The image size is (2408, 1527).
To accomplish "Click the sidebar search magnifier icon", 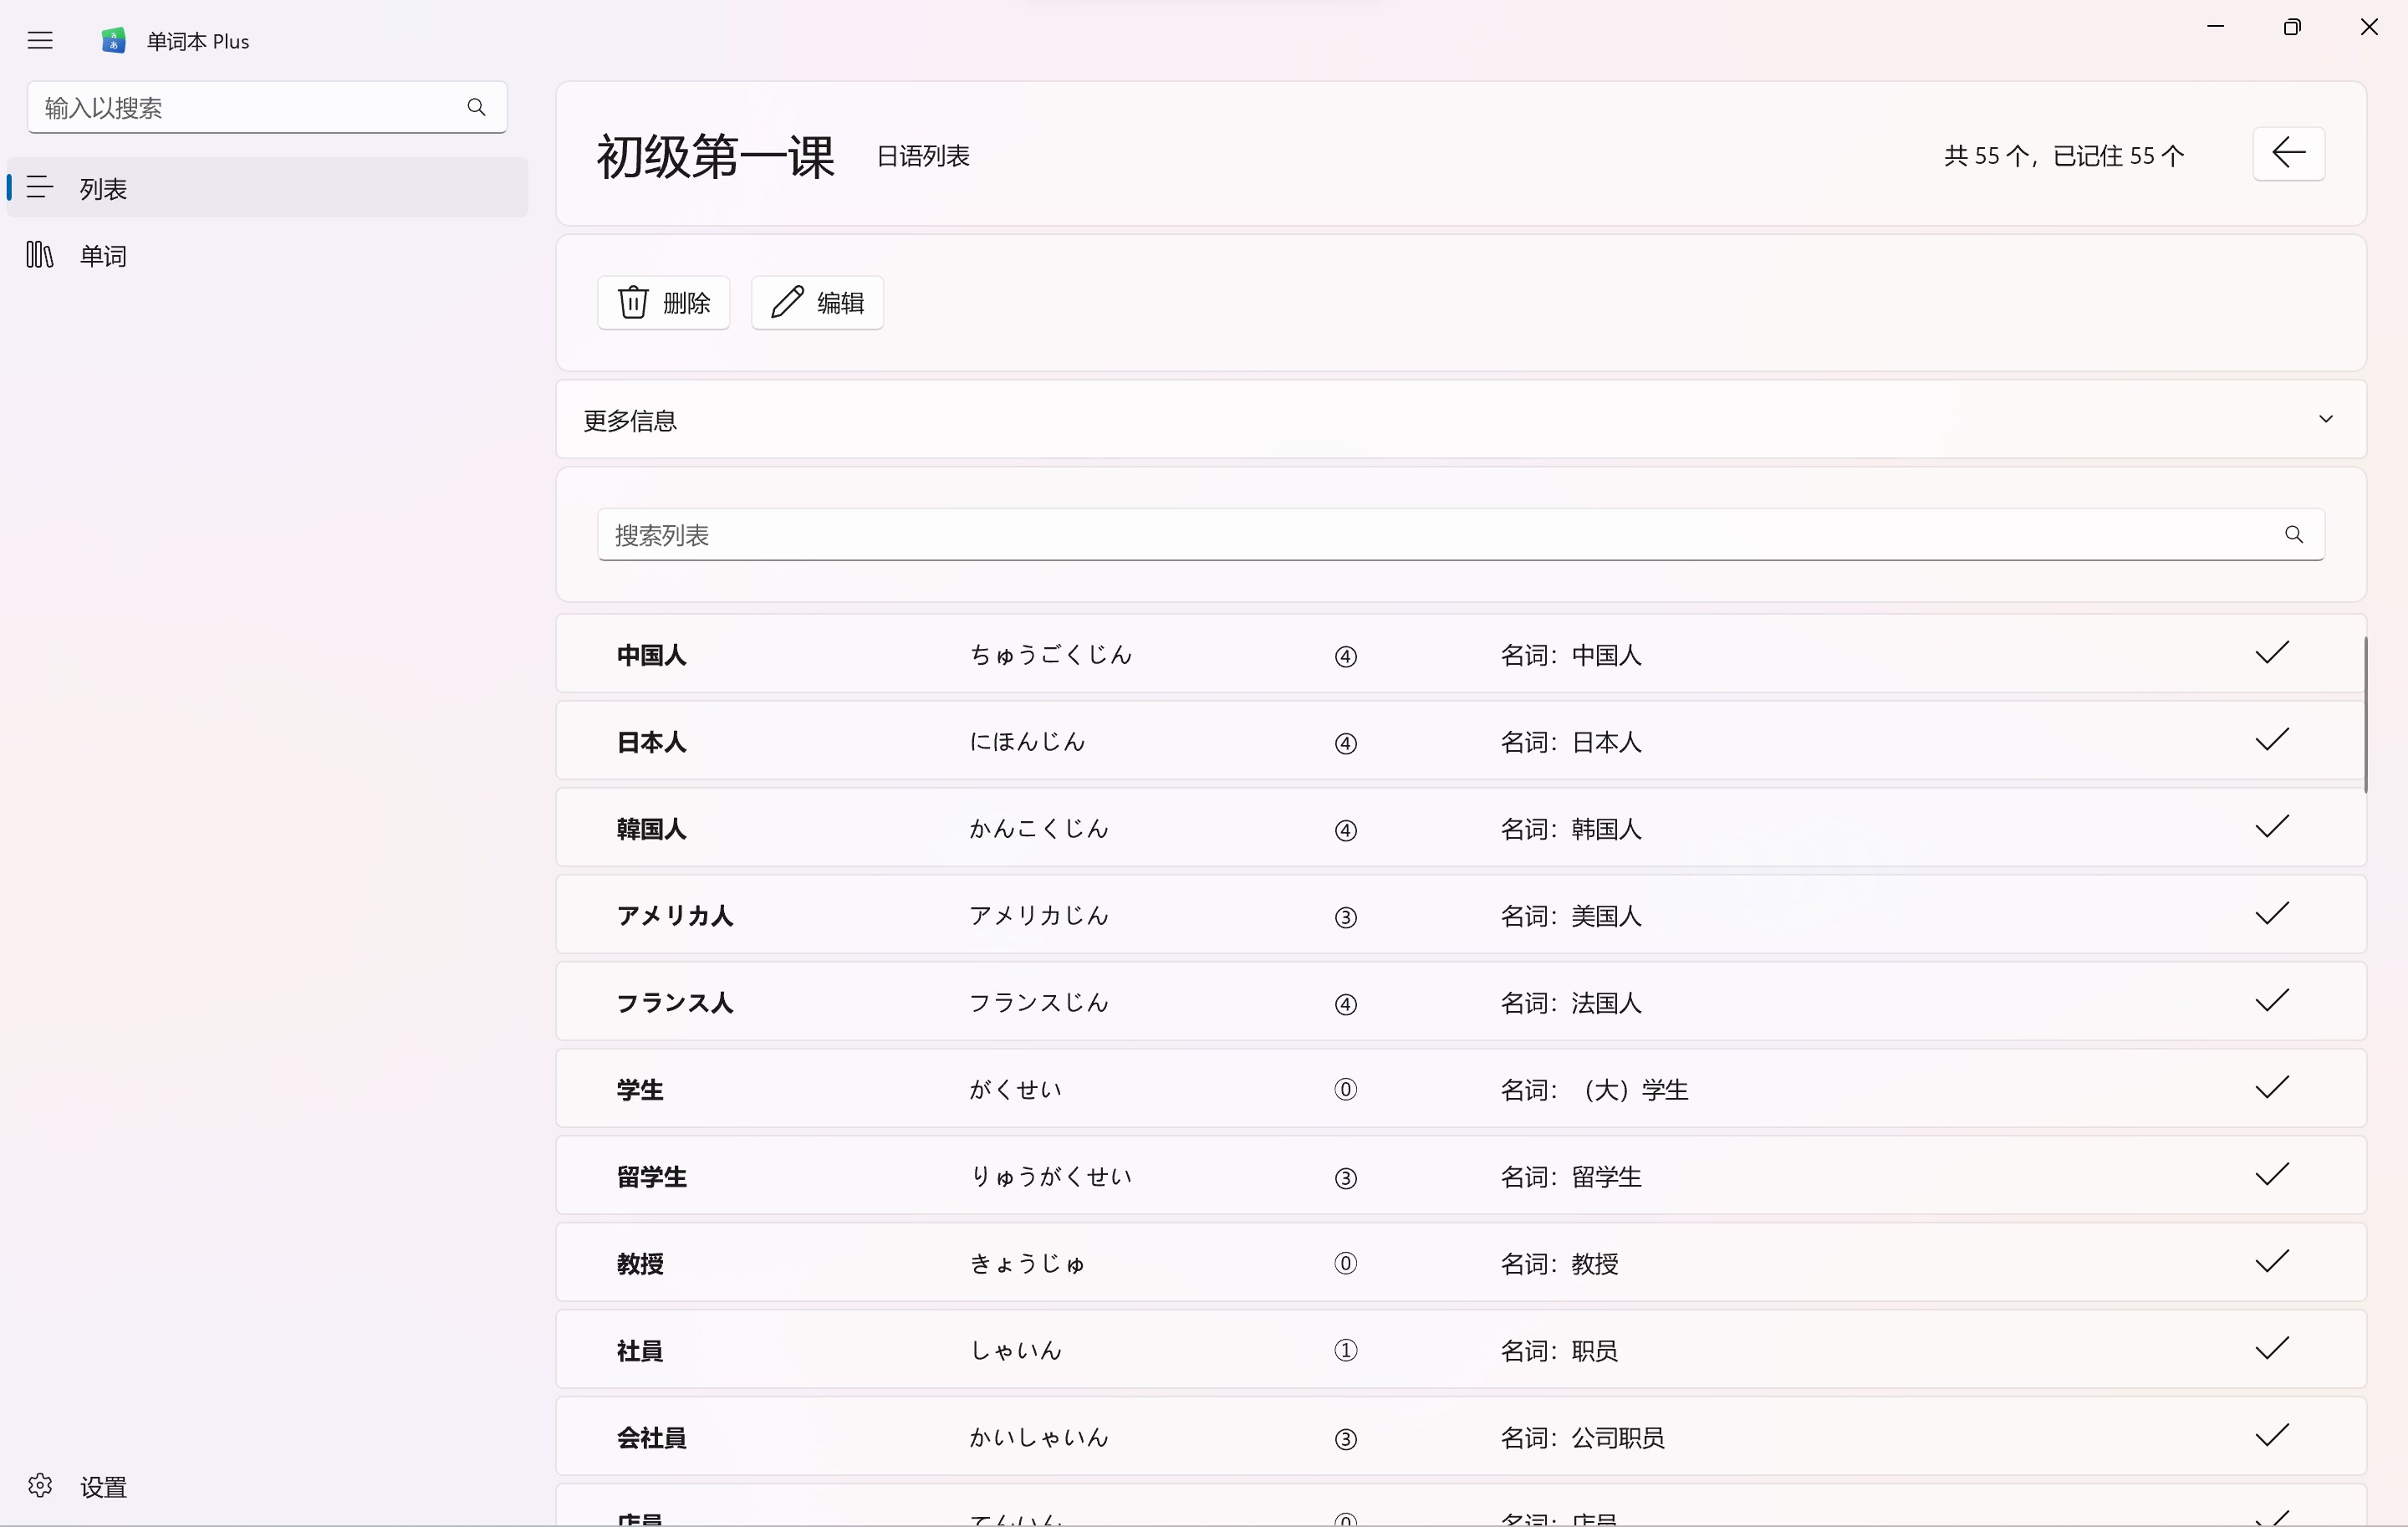I will tap(476, 107).
